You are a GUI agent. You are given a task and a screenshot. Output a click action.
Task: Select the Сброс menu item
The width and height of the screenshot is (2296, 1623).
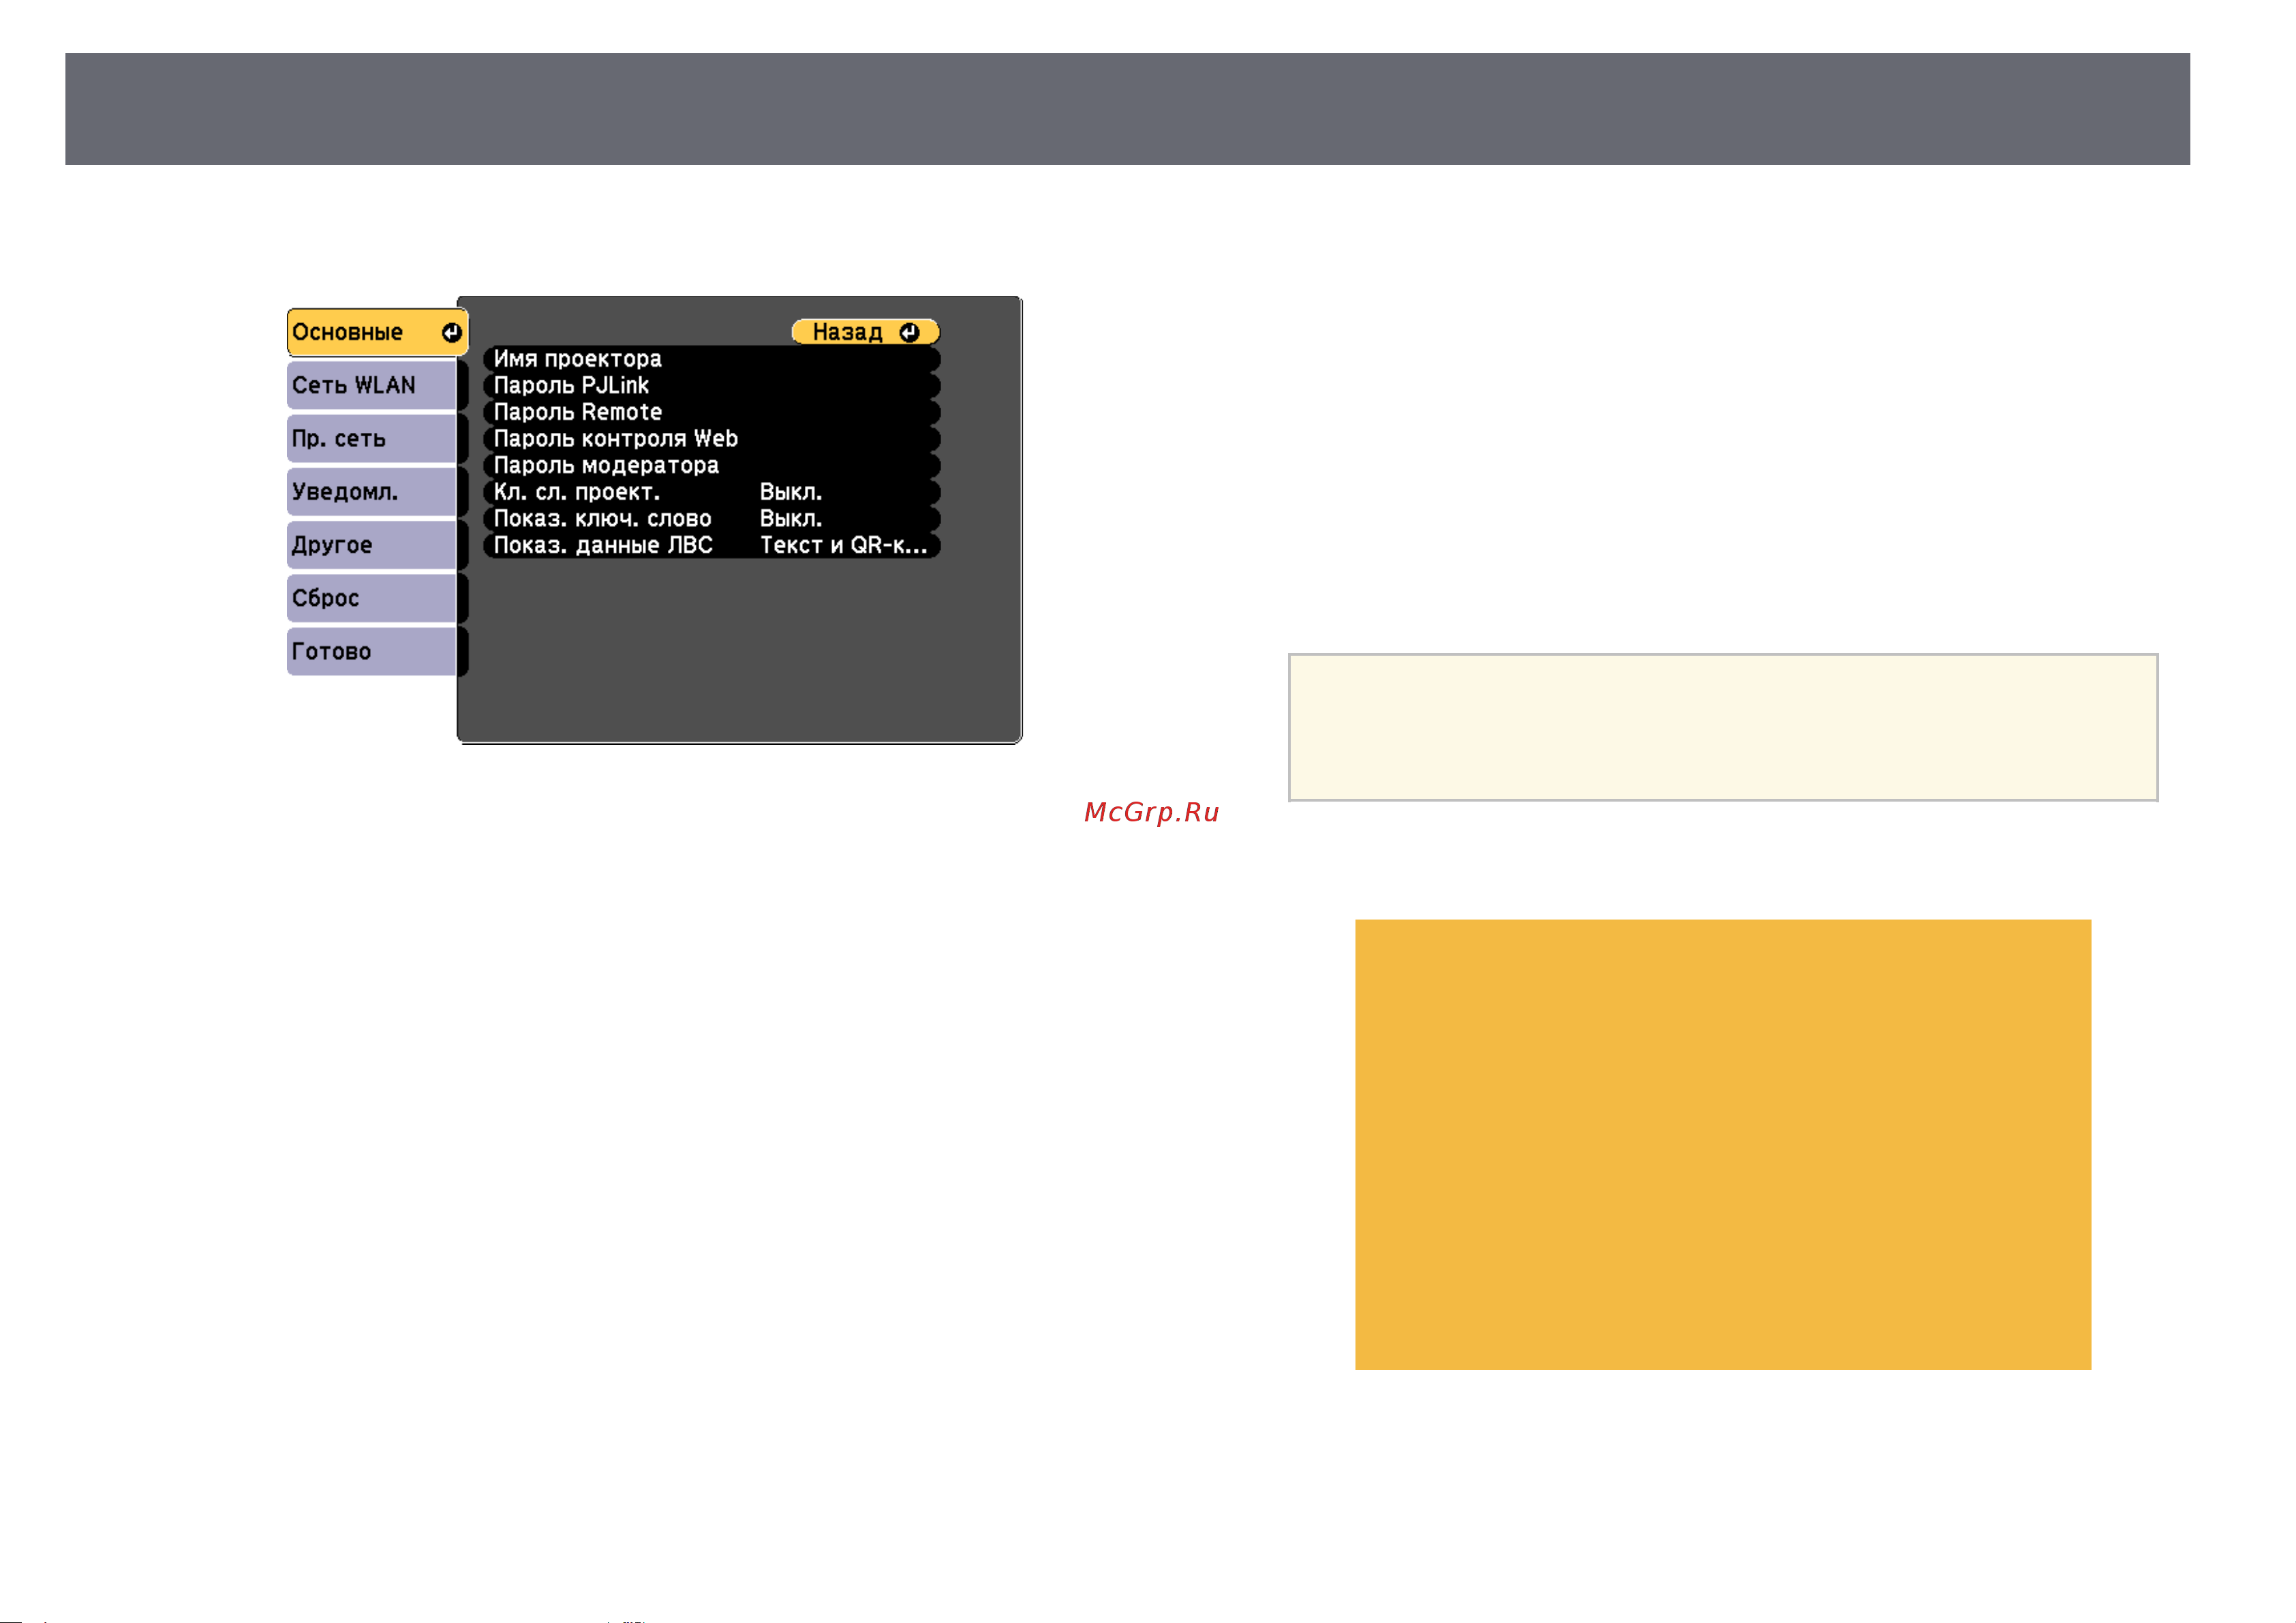coord(372,598)
